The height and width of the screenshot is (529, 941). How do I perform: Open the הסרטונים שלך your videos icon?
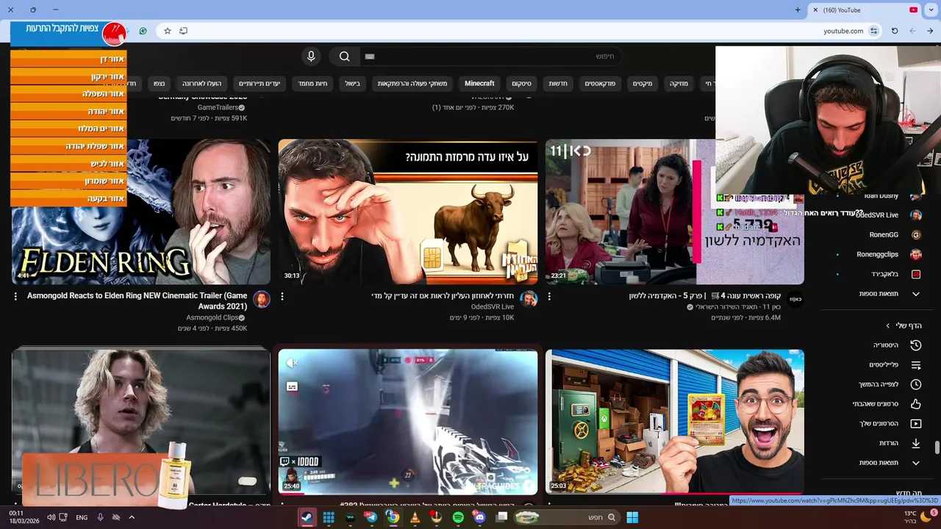coord(916,424)
